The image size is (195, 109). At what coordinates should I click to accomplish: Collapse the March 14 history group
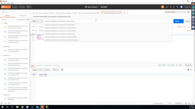2,56
